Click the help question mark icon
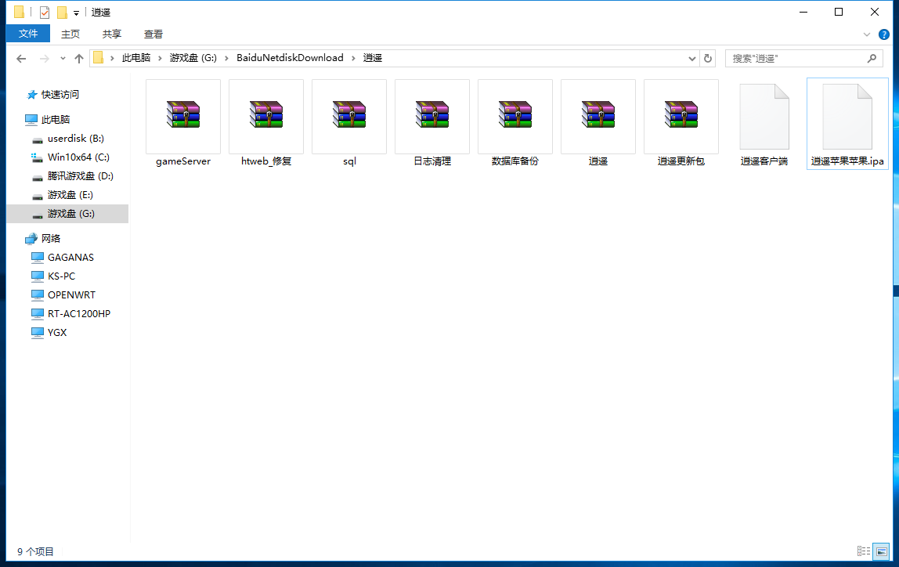This screenshot has height=567, width=899. click(884, 34)
